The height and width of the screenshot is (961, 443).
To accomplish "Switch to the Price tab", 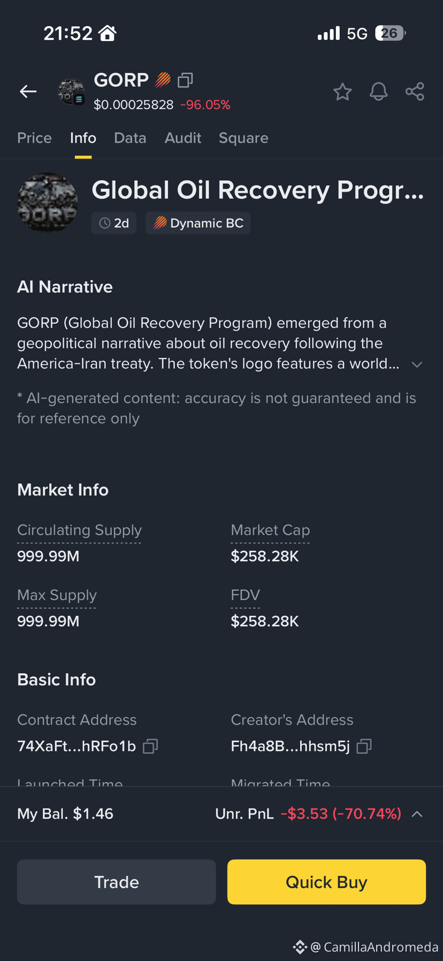I will pyautogui.click(x=34, y=138).
